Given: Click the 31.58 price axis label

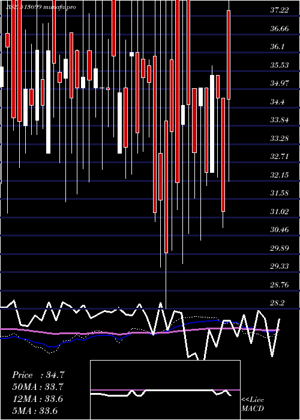Looking at the screenshot, I should tap(280, 193).
